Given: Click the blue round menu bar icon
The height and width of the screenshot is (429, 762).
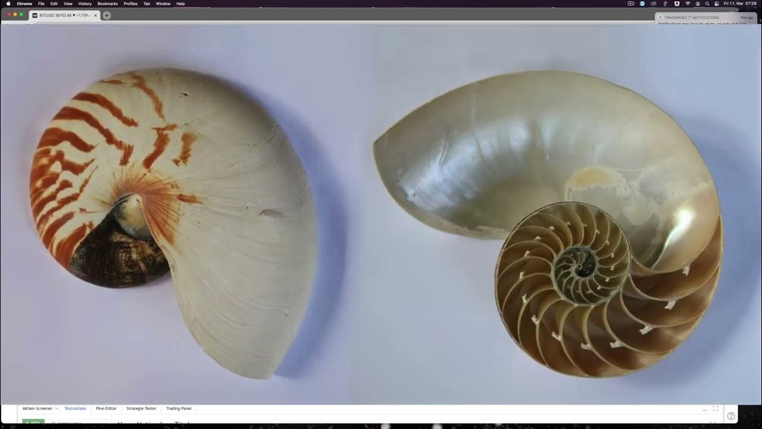Looking at the screenshot, I should click(x=642, y=4).
